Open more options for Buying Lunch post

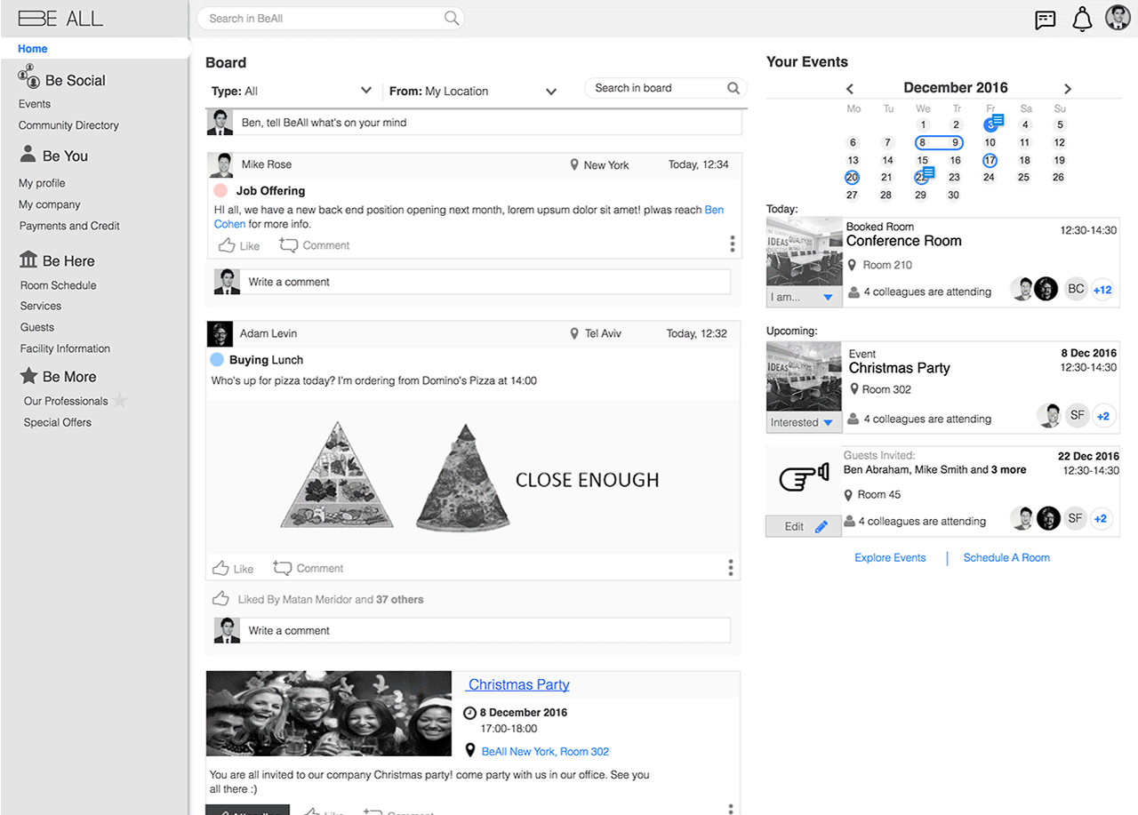[x=731, y=567]
